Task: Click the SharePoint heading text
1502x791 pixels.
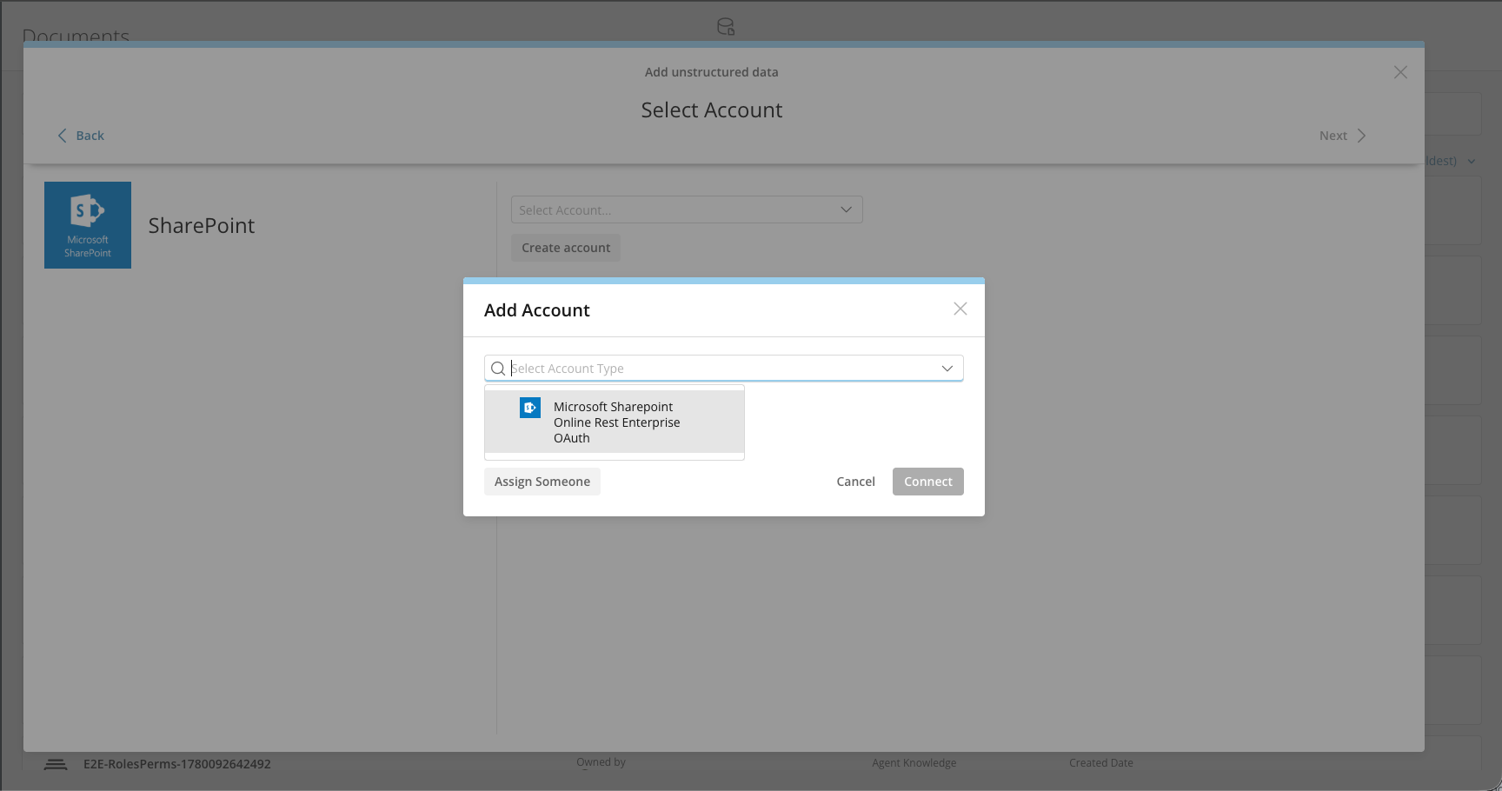Action: 202,225
